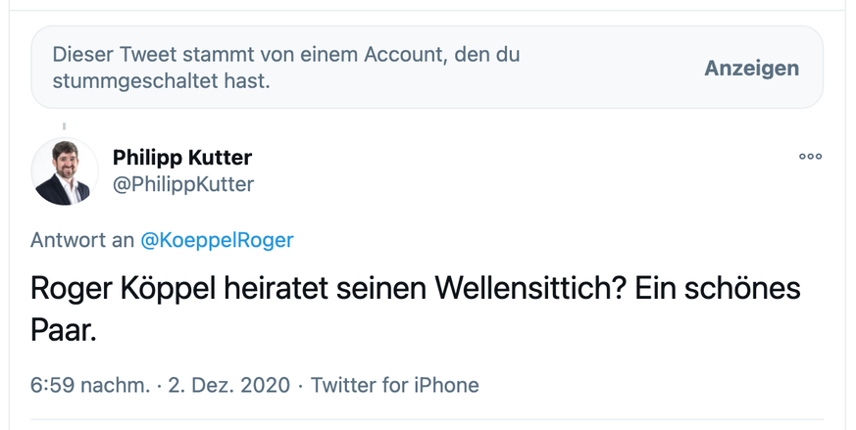This screenshot has width=856, height=430.
Task: Click the Twitter for iPhone source label
Action: [x=395, y=385]
